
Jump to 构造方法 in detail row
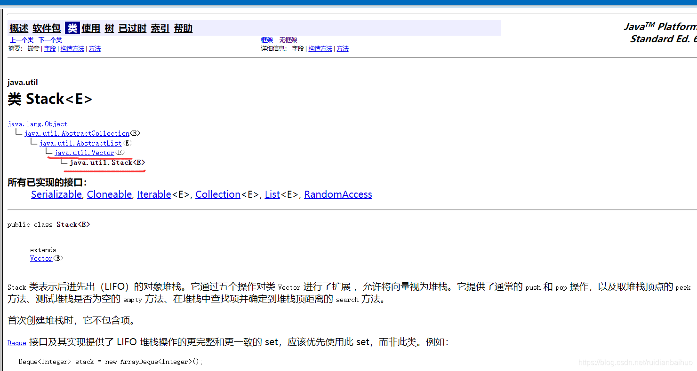click(x=320, y=49)
